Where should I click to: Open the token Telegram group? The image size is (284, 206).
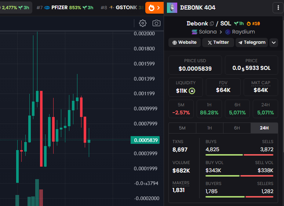[x=252, y=43]
